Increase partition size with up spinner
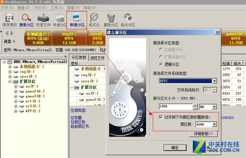Screen dimensions: 246x158 tap(195, 105)
